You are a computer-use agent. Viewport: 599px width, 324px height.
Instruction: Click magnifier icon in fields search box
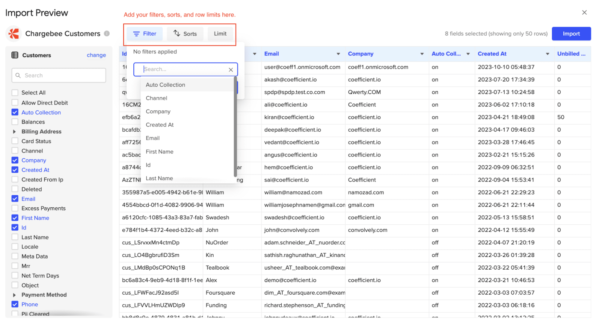click(x=18, y=75)
